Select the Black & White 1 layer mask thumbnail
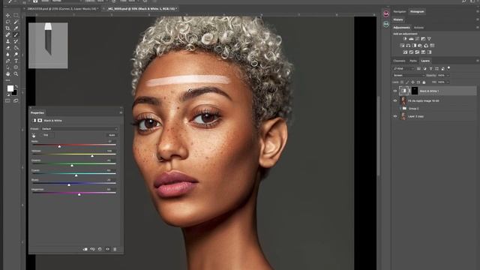The width and height of the screenshot is (480, 270). (415, 91)
